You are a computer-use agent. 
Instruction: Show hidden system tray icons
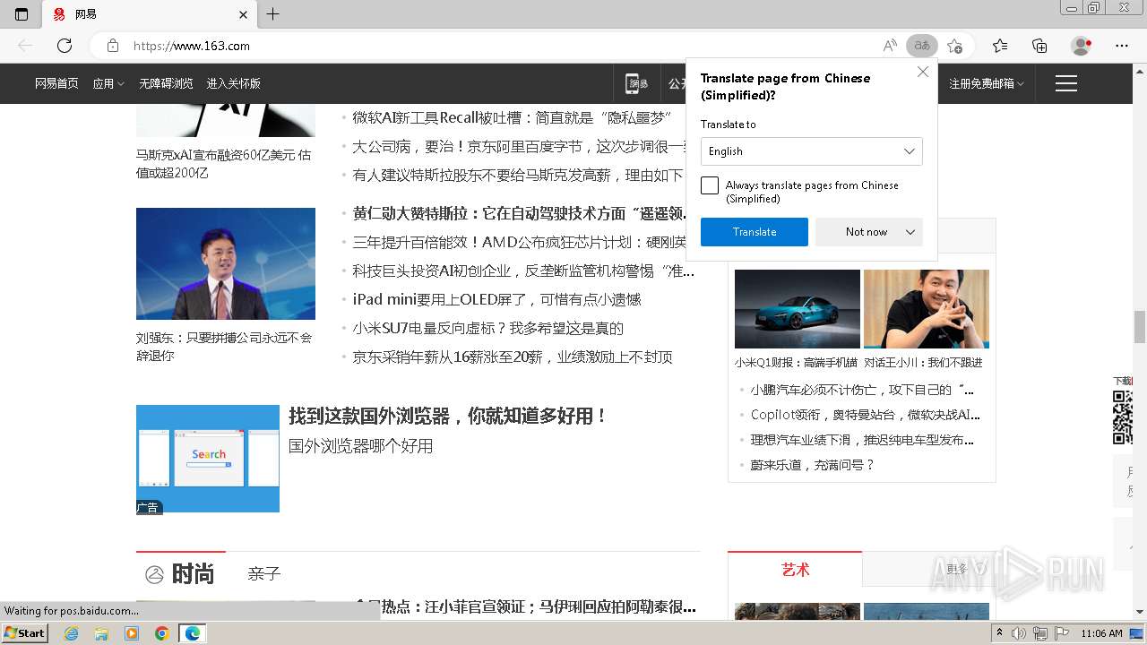(1000, 633)
